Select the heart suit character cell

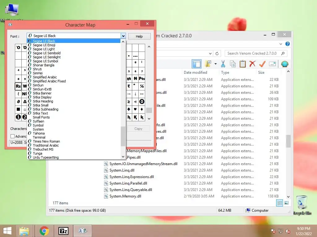click(135, 110)
